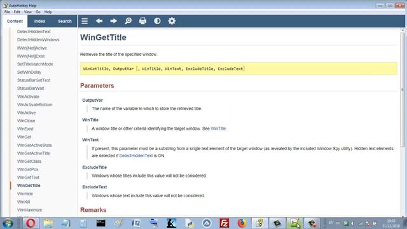
Task: Open IfWin[Not]Exist topic
Action: pos(31,56)
